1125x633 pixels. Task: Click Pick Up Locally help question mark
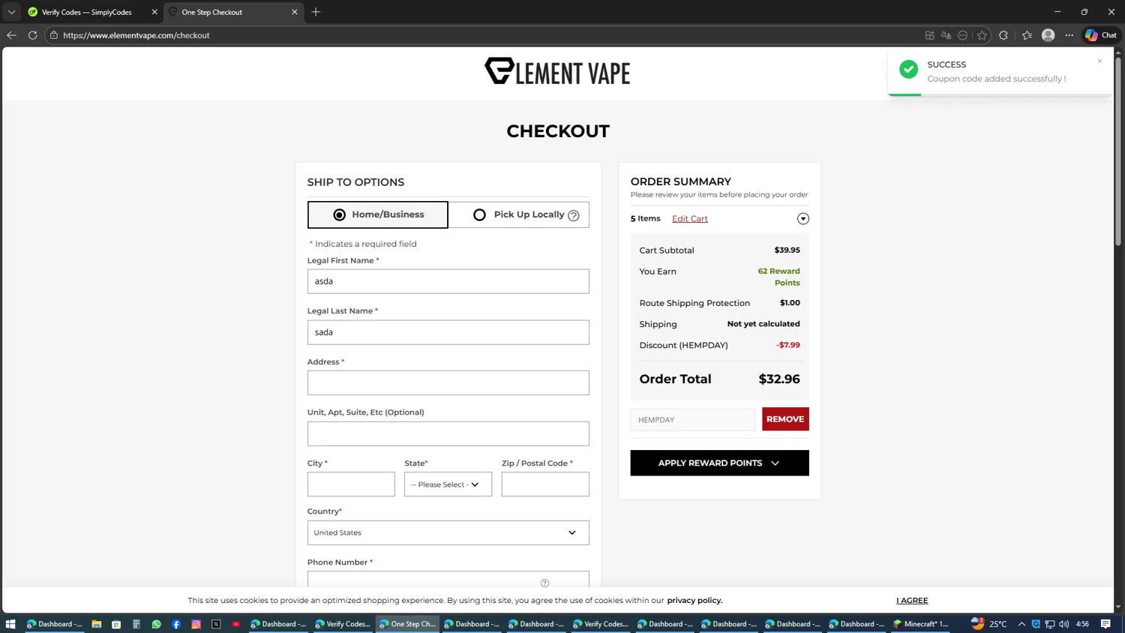(x=574, y=215)
